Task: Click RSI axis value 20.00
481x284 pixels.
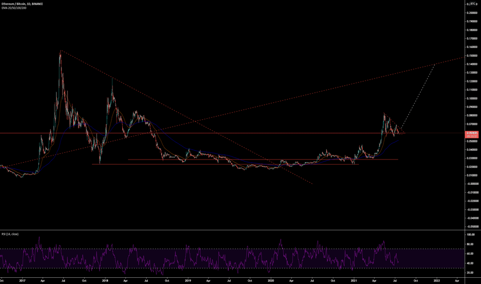Action: [x=470, y=273]
